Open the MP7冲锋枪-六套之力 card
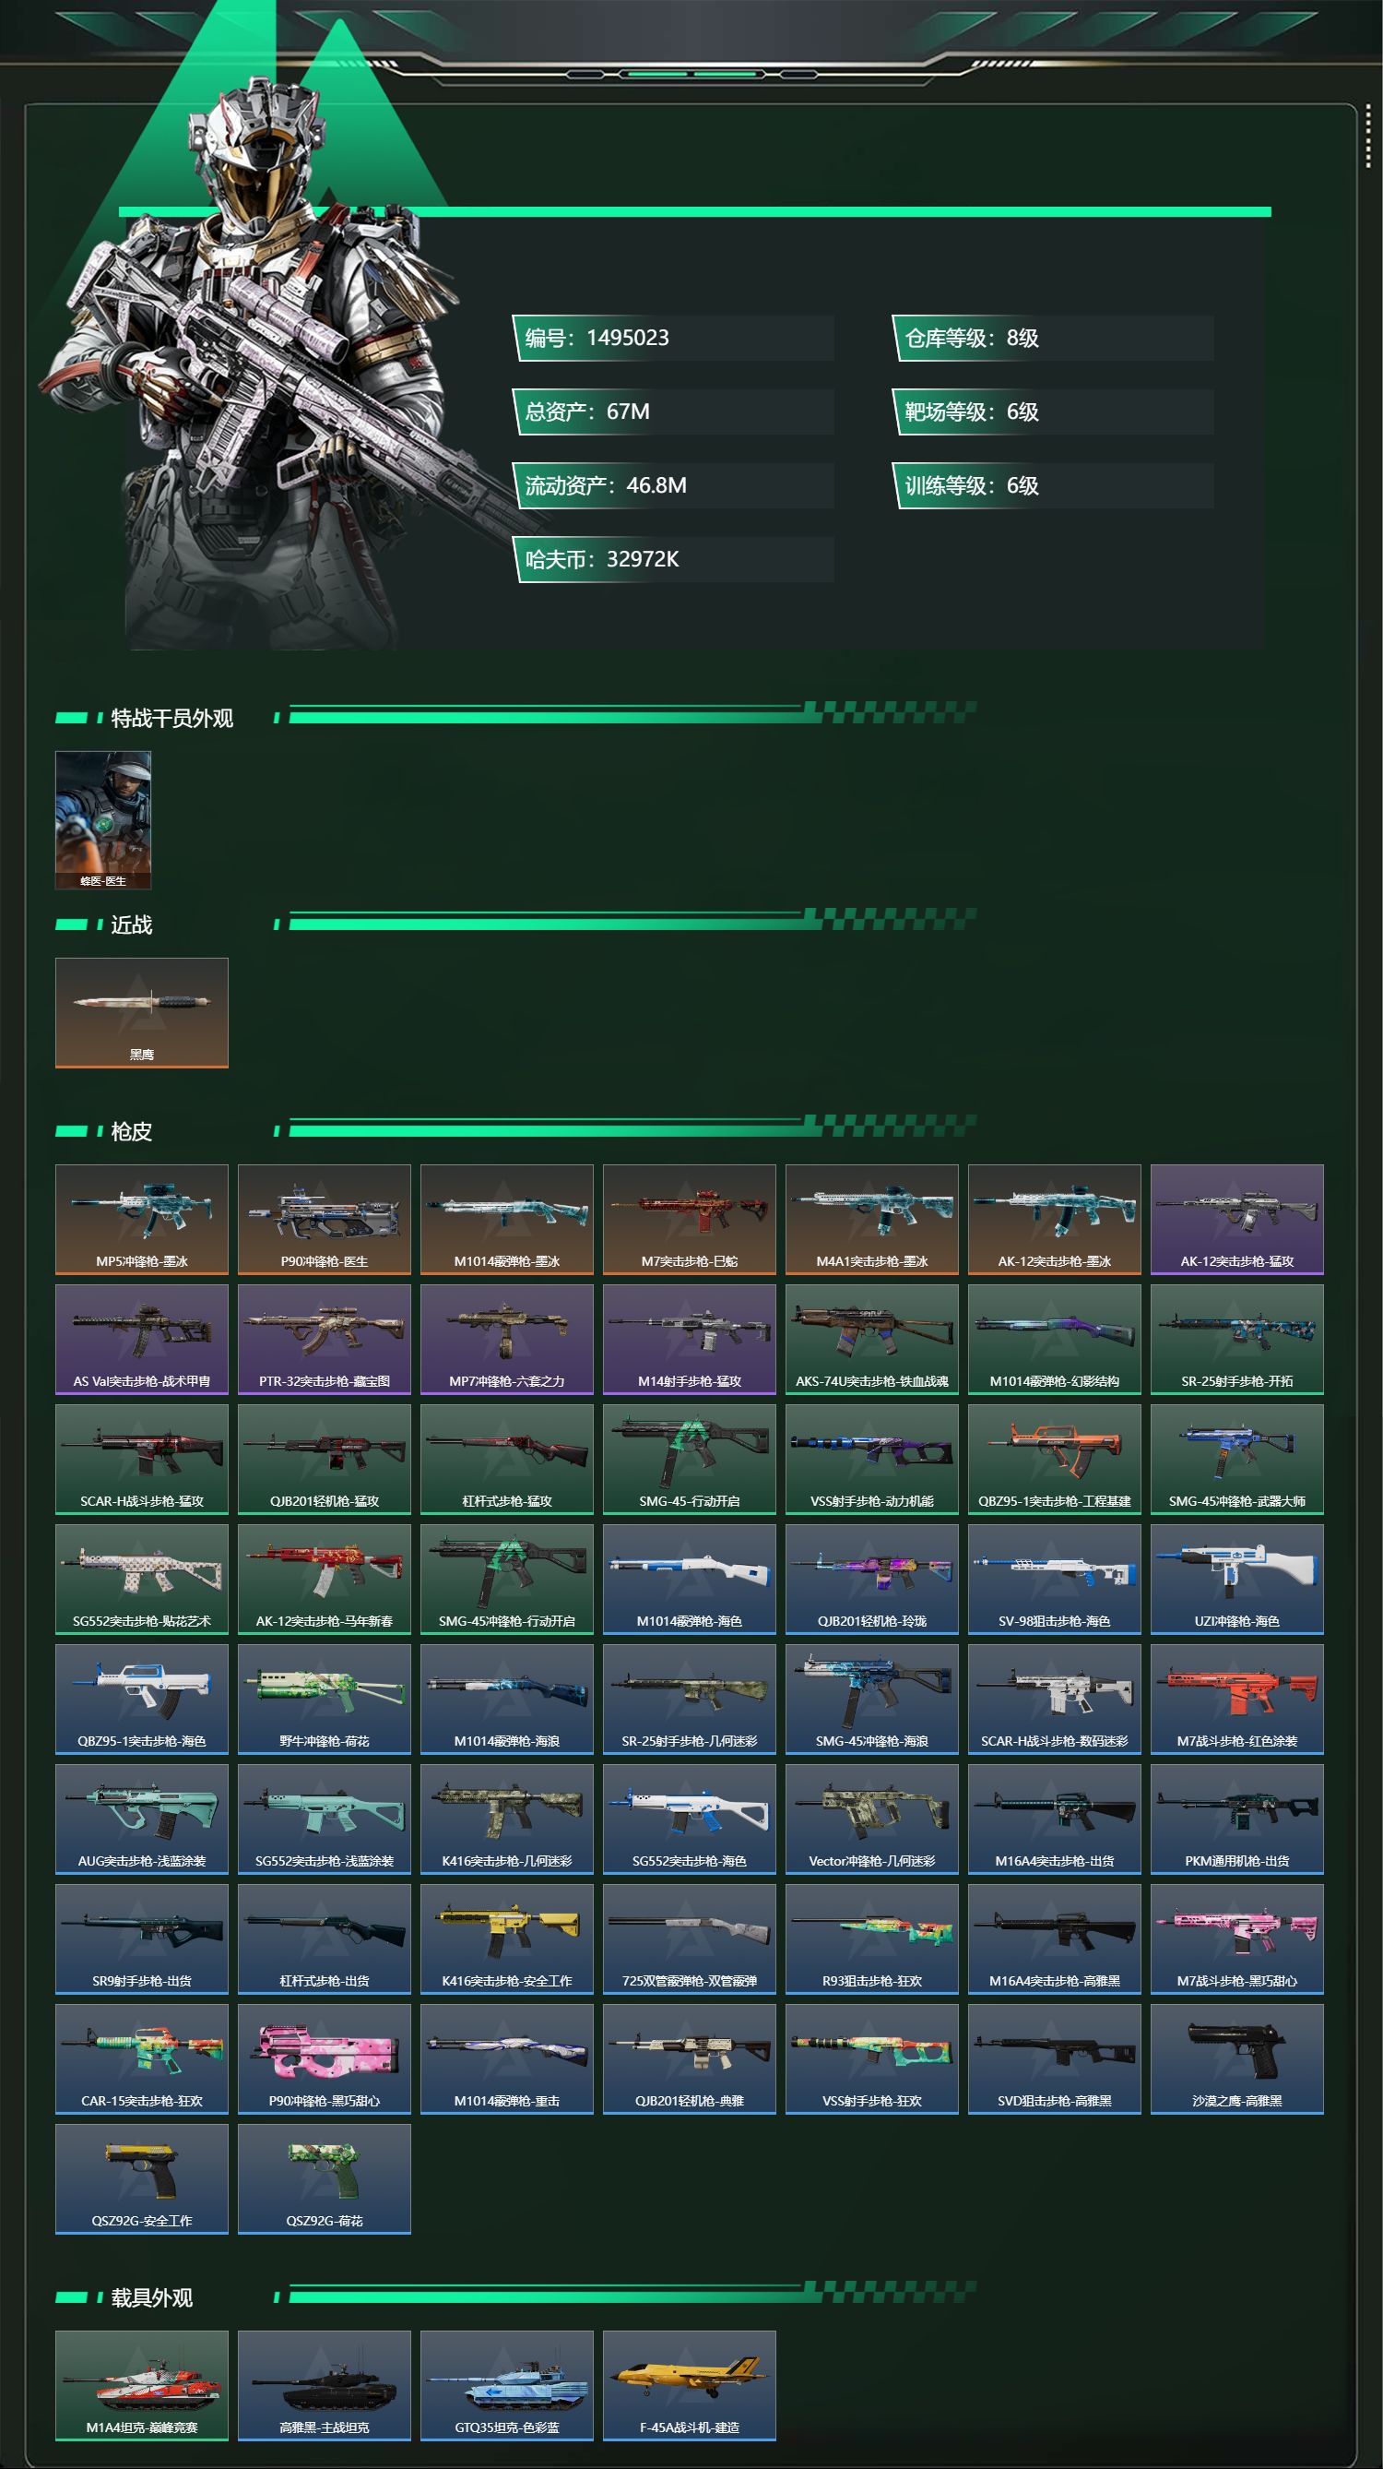Viewport: 1383px width, 2469px height. click(507, 1339)
